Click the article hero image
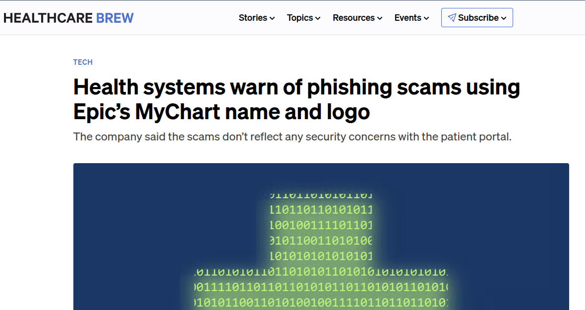585x310 pixels. 321,237
